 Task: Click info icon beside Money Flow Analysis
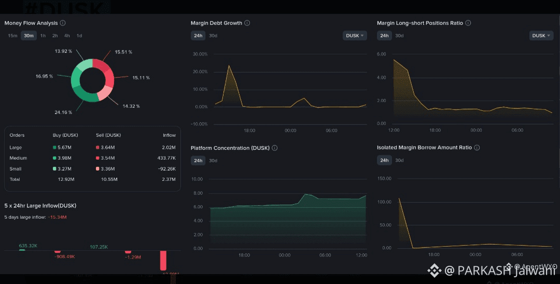63,23
